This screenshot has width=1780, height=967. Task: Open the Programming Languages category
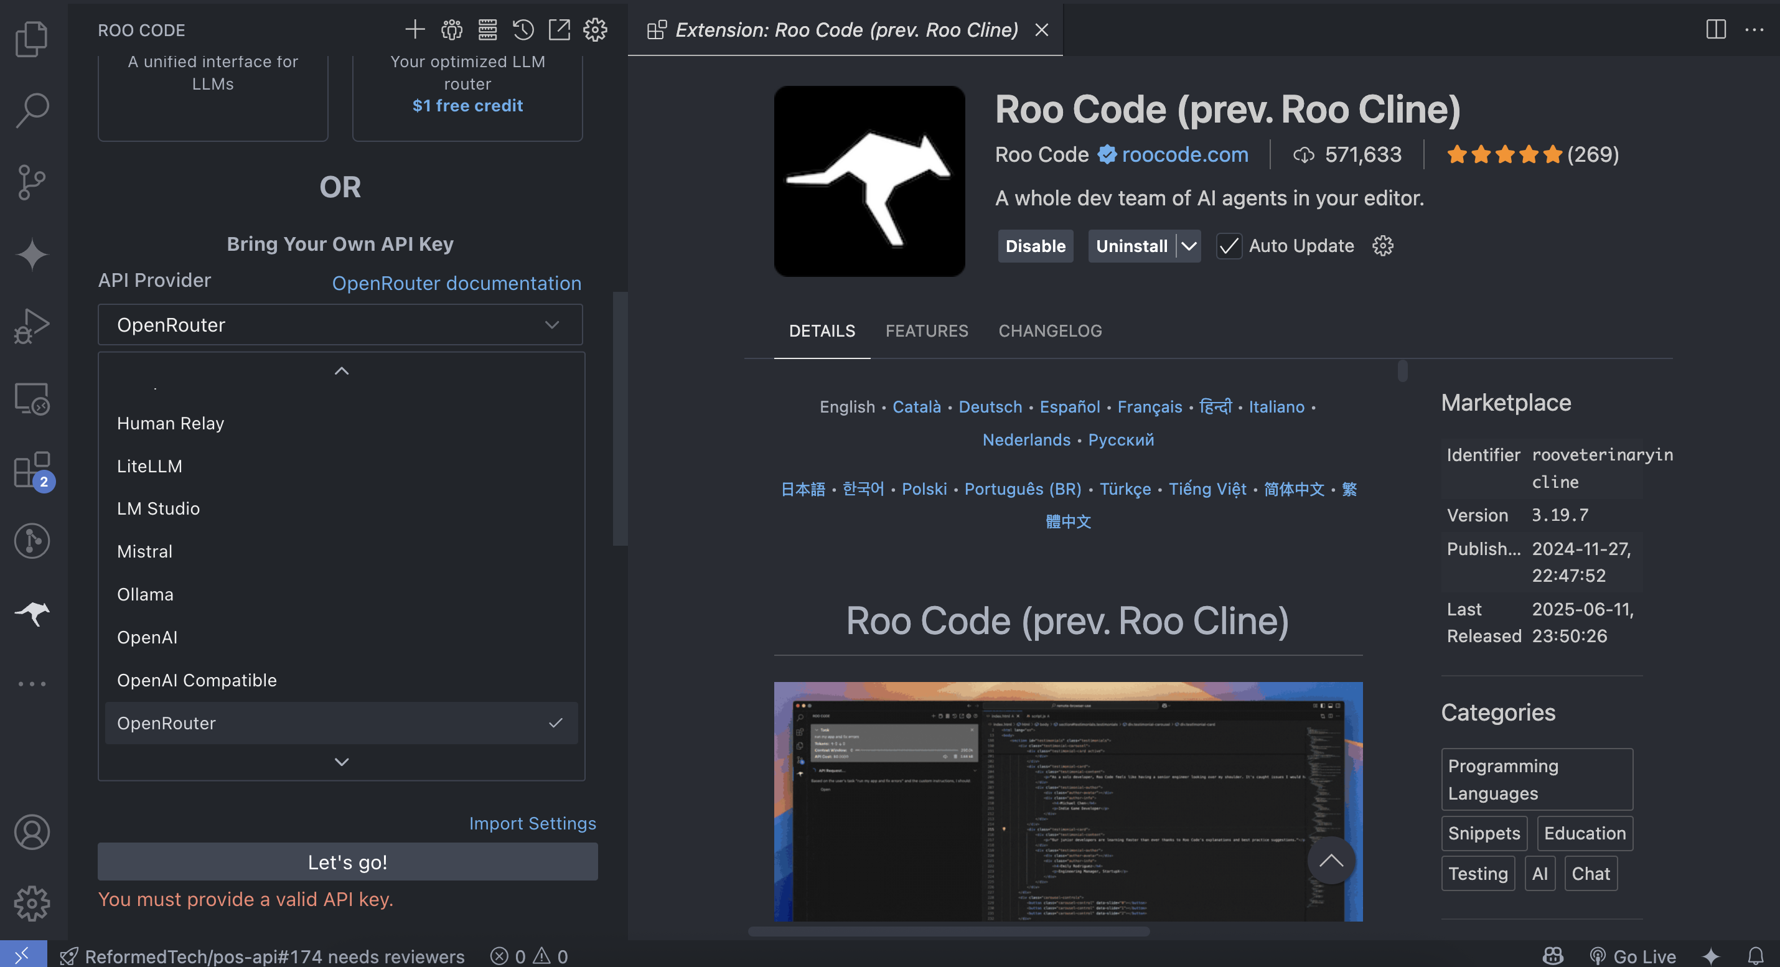[1537, 779]
